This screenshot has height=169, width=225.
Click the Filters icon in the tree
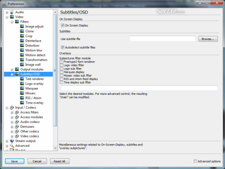(x=17, y=22)
